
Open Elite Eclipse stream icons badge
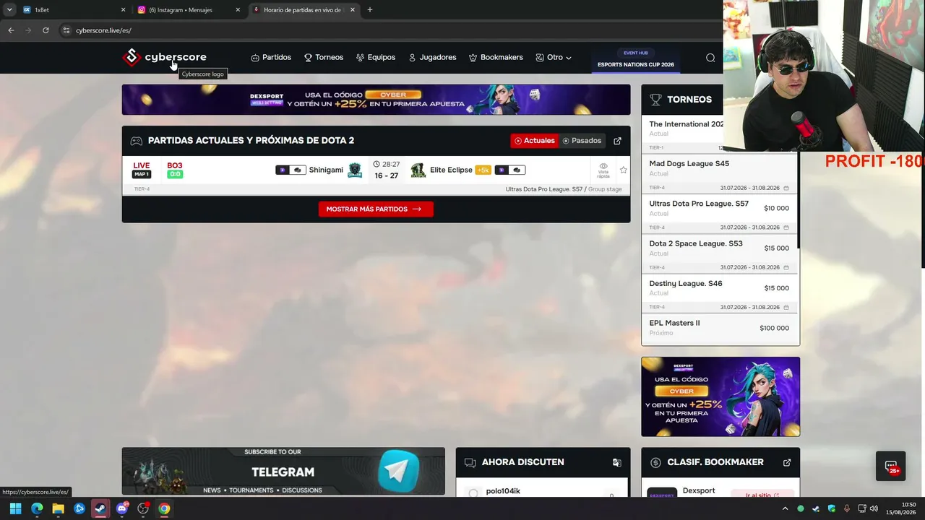pyautogui.click(x=509, y=170)
